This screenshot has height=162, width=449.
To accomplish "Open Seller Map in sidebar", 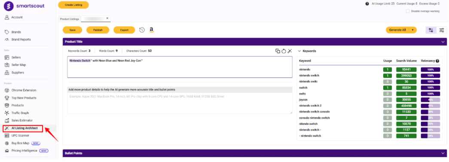I will (x=18, y=65).
